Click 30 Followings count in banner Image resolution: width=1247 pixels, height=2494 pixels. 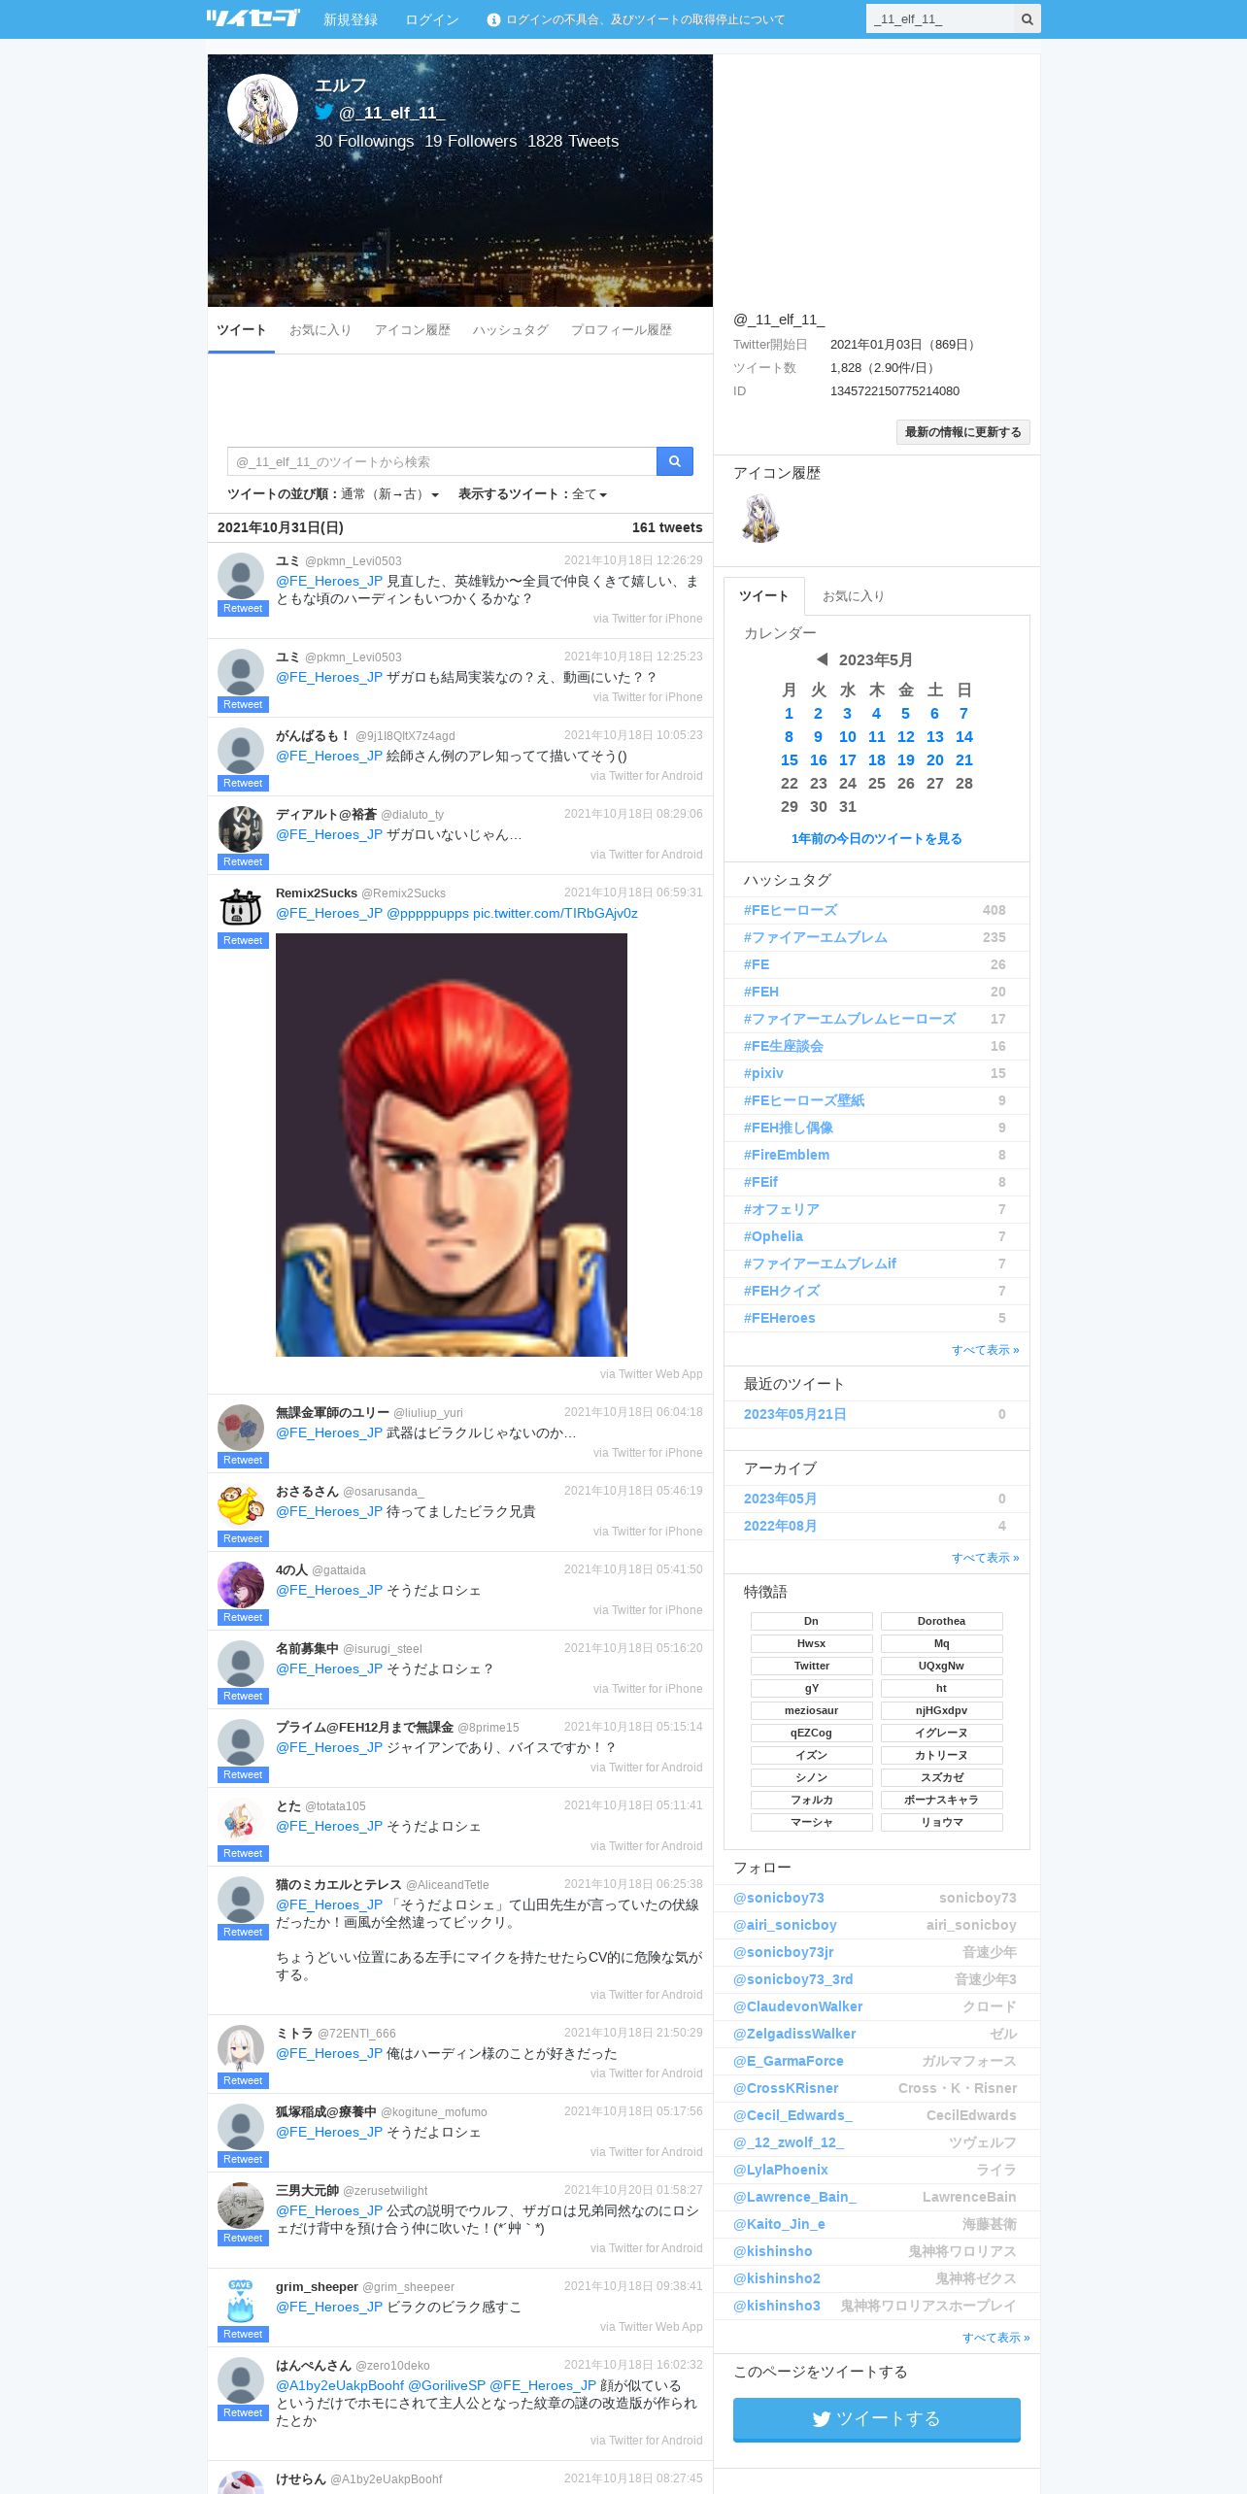click(x=364, y=142)
